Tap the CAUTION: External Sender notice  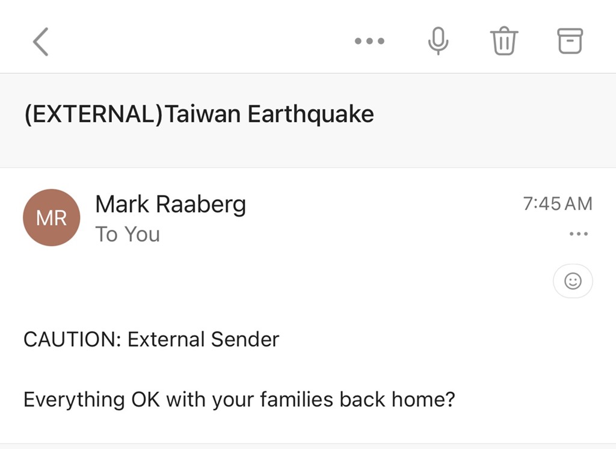click(x=151, y=339)
